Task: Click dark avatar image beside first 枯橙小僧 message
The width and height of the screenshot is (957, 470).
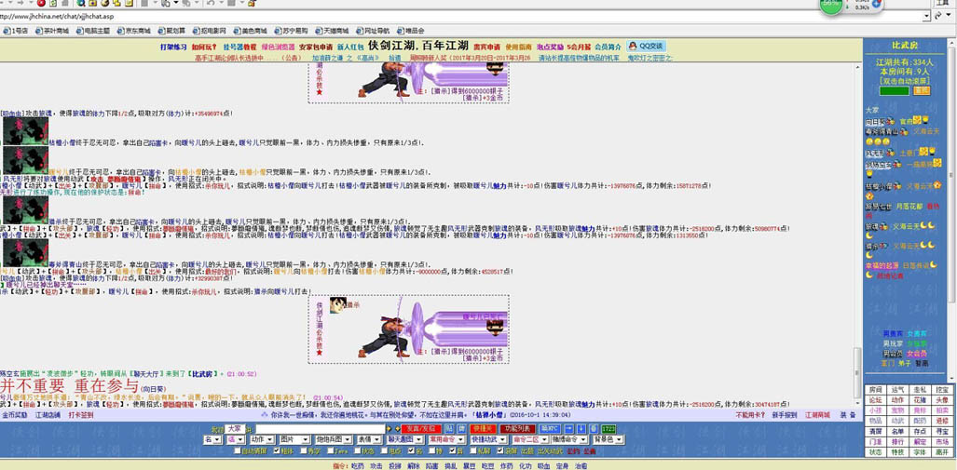Action: [x=25, y=130]
